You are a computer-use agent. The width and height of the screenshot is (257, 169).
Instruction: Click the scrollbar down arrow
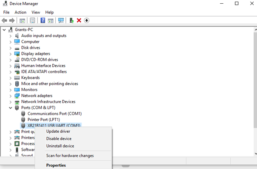[x=255, y=154]
